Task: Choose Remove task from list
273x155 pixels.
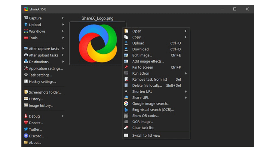Action: (x=156, y=79)
